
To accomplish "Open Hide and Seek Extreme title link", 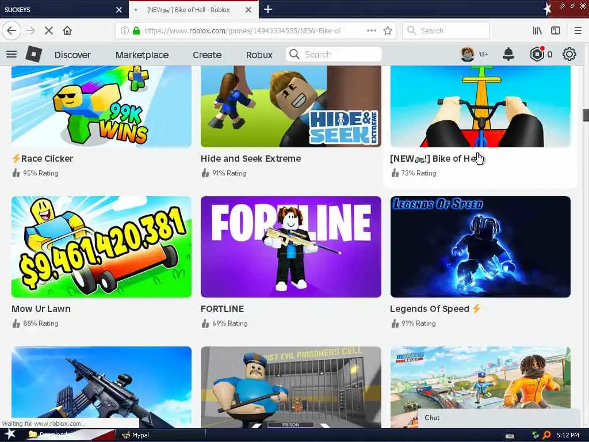I will click(251, 159).
